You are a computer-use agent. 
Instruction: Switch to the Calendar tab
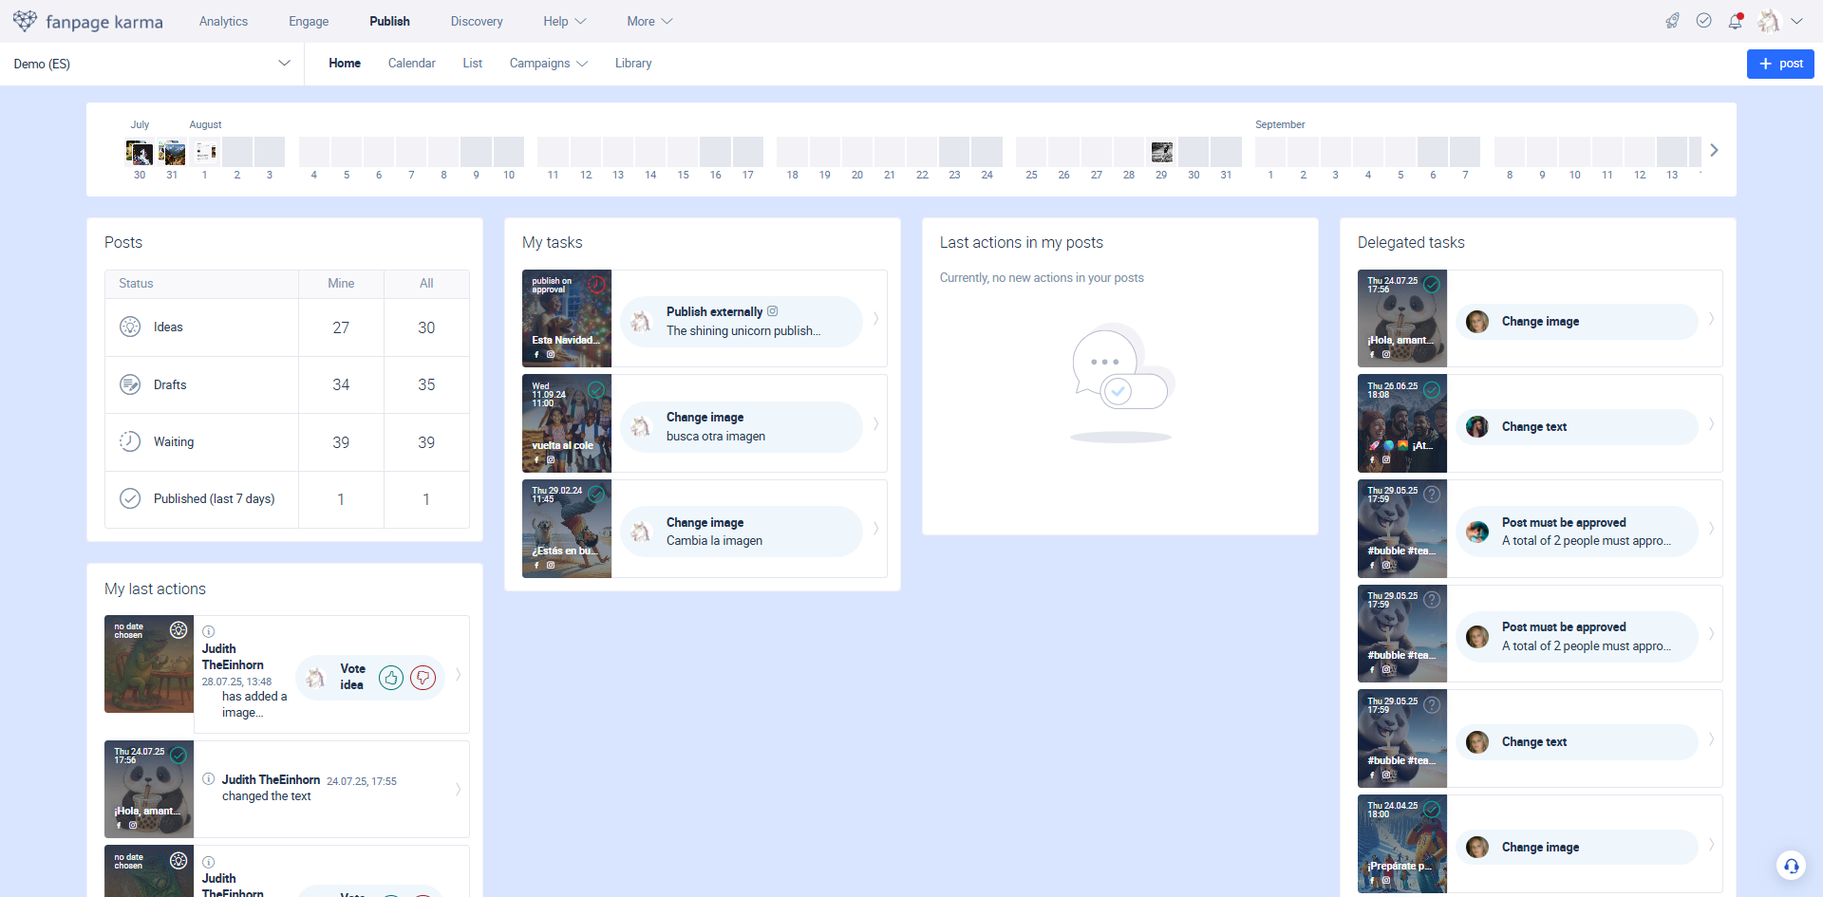(411, 63)
